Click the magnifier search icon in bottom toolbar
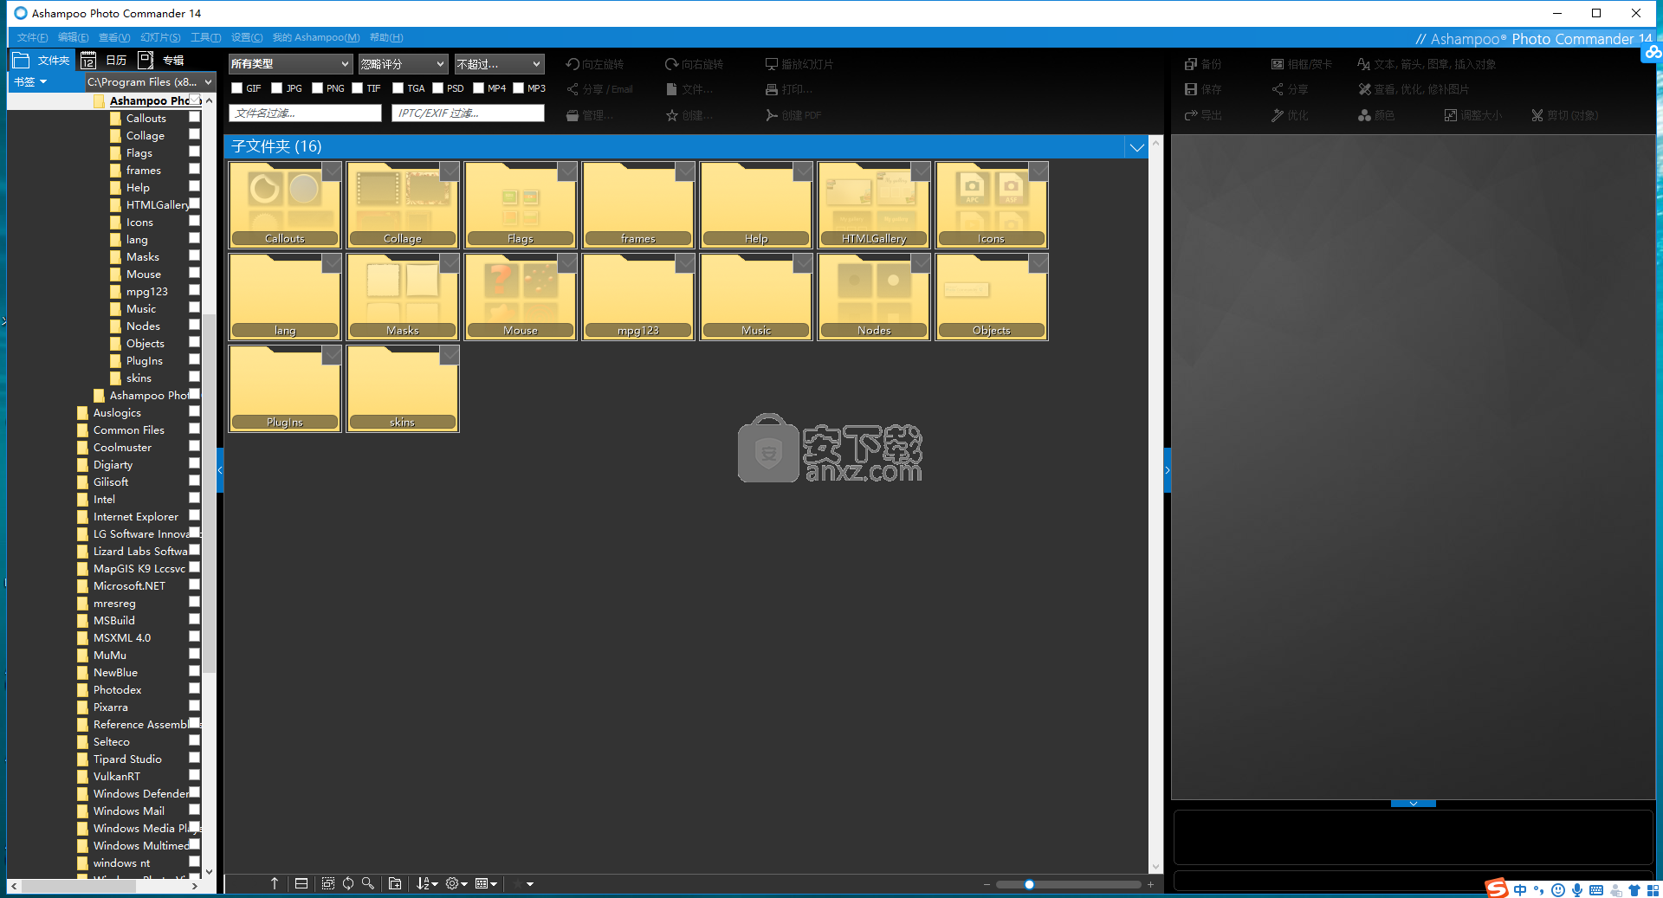This screenshot has width=1663, height=898. (x=368, y=883)
